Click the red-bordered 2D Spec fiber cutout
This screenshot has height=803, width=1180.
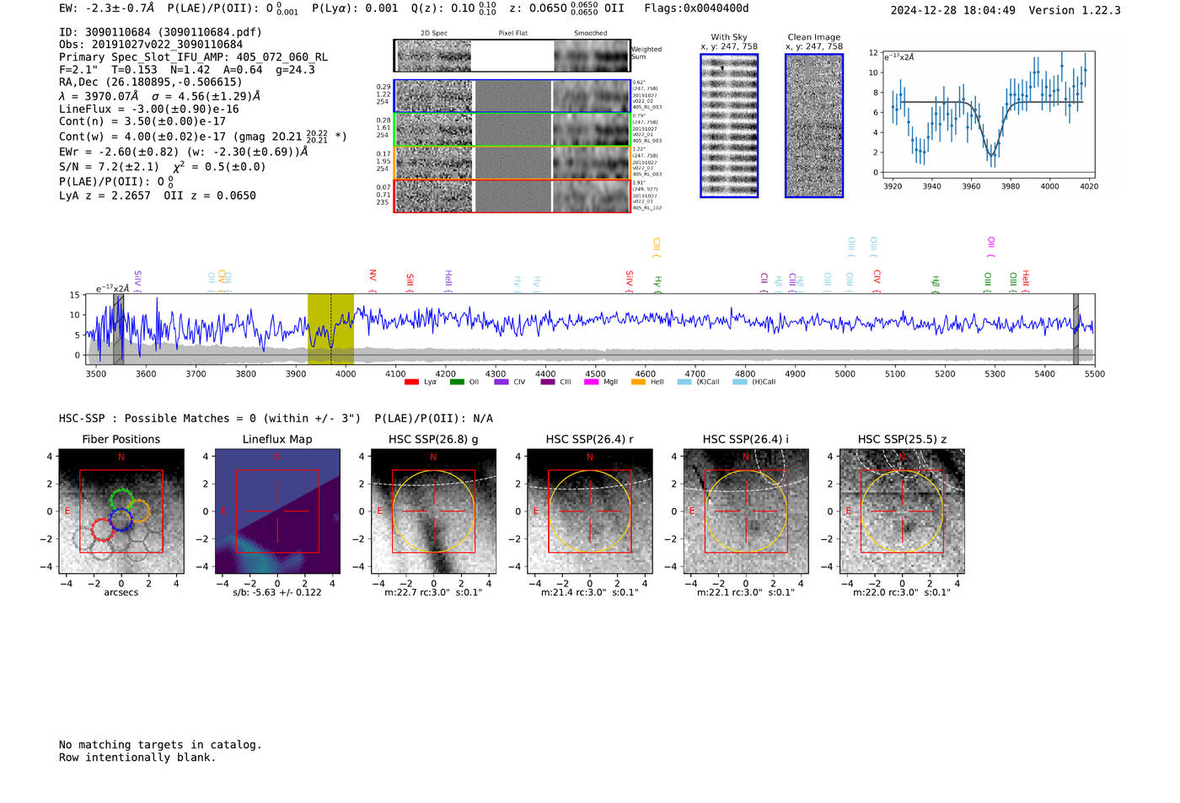tap(434, 196)
